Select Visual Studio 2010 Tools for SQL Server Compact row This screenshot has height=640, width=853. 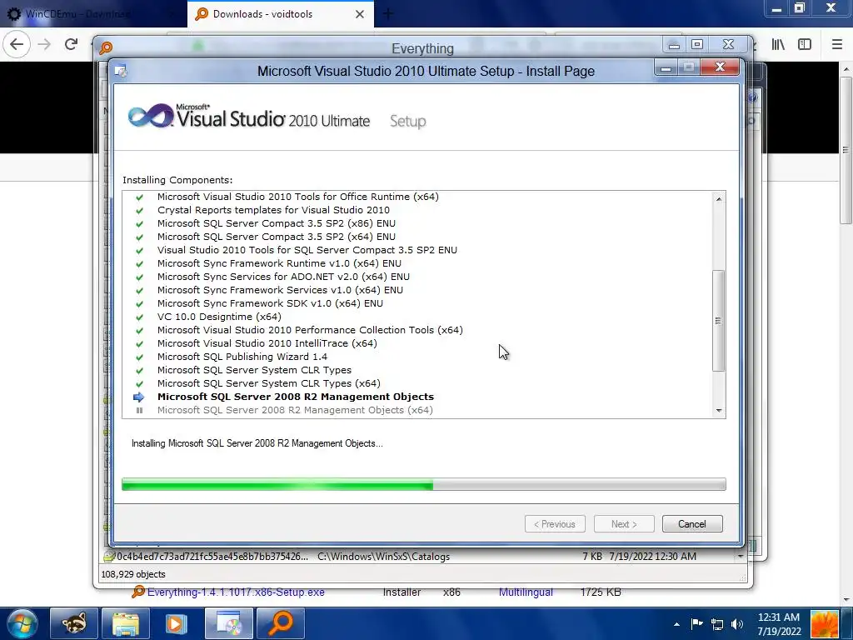307,250
